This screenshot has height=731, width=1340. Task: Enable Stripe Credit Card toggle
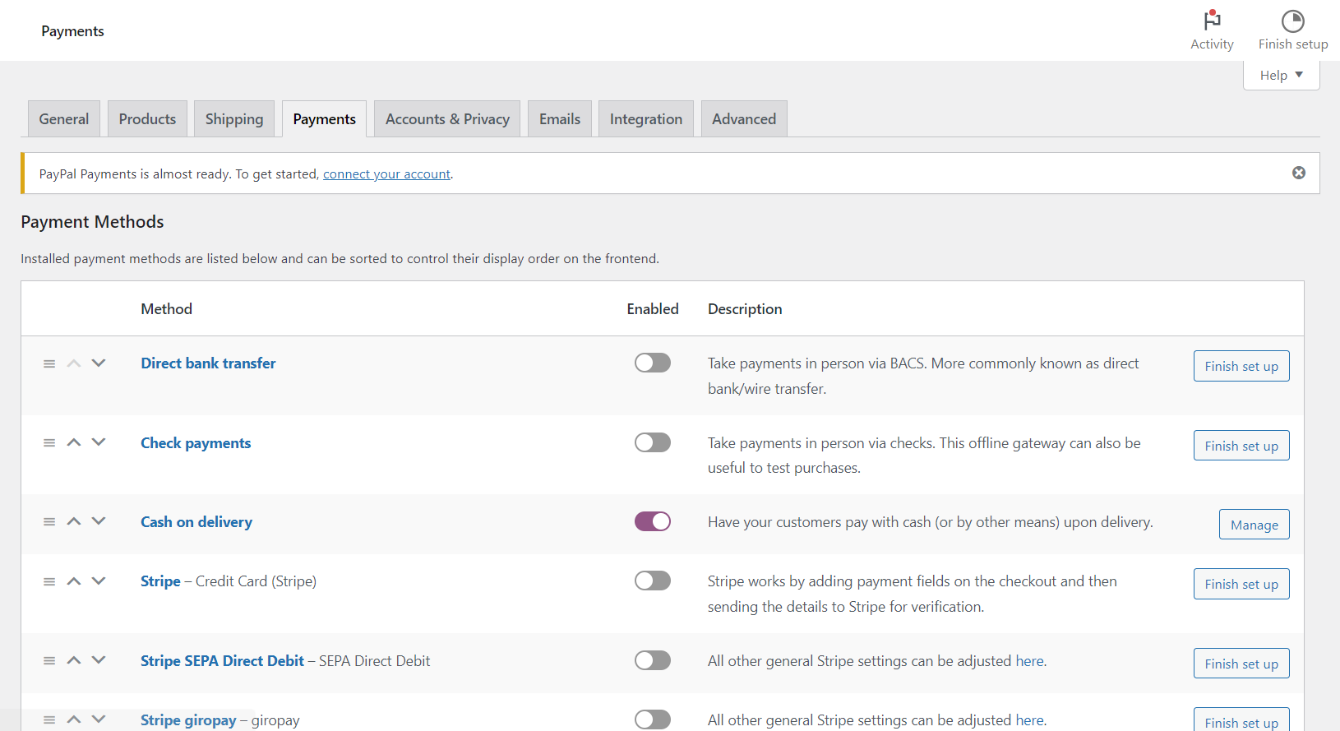pyautogui.click(x=652, y=581)
